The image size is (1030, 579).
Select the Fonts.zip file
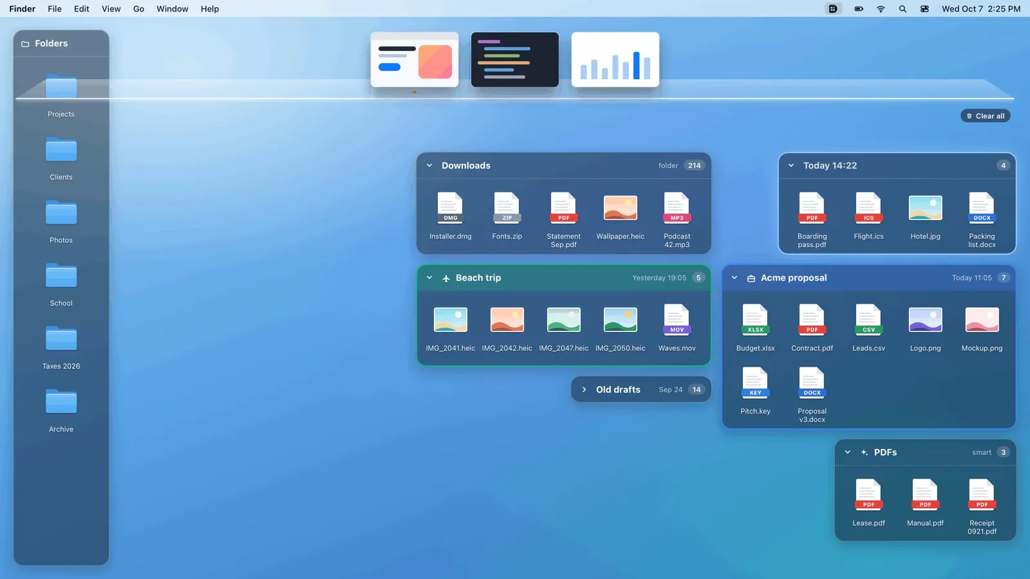click(507, 216)
